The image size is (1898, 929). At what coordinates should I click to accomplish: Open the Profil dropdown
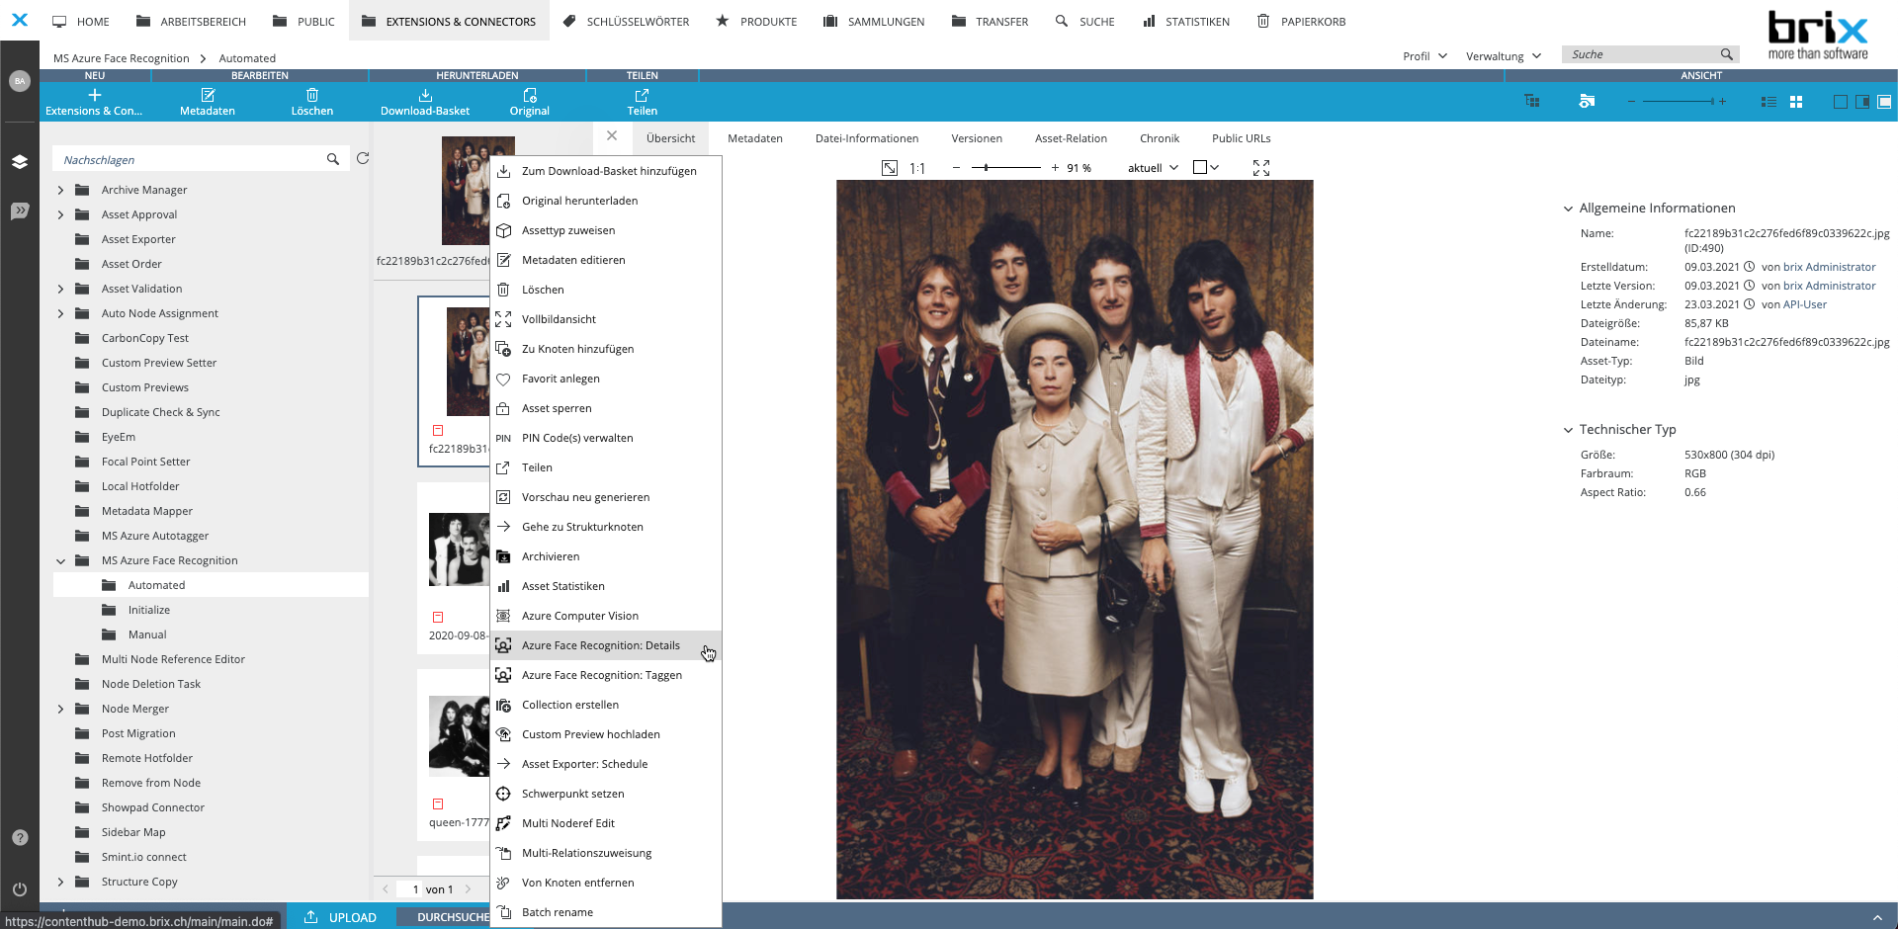(x=1424, y=56)
